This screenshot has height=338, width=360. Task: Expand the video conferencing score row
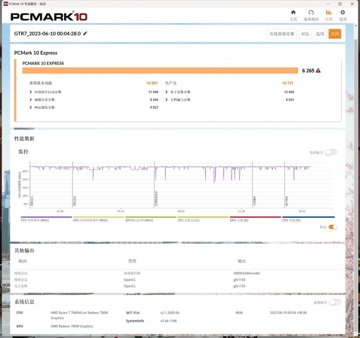pyautogui.click(x=31, y=100)
